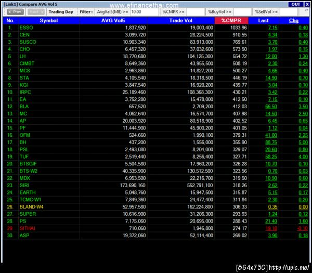Click BLAND-W4 last price 0.35

coord(272,207)
